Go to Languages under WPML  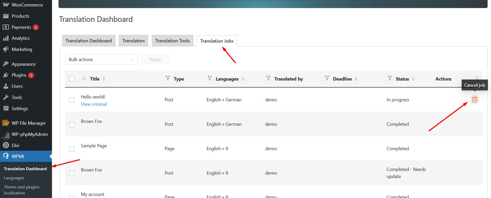pyautogui.click(x=14, y=178)
